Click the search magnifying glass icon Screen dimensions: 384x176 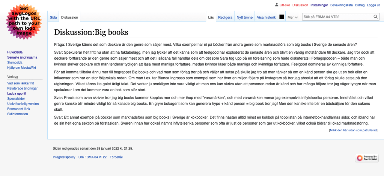(376, 17)
